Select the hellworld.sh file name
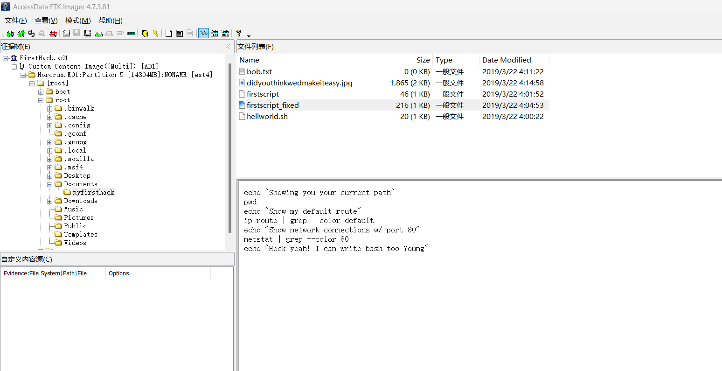The image size is (722, 371). [267, 116]
